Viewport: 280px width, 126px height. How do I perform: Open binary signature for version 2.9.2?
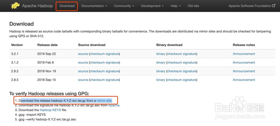click(190, 71)
